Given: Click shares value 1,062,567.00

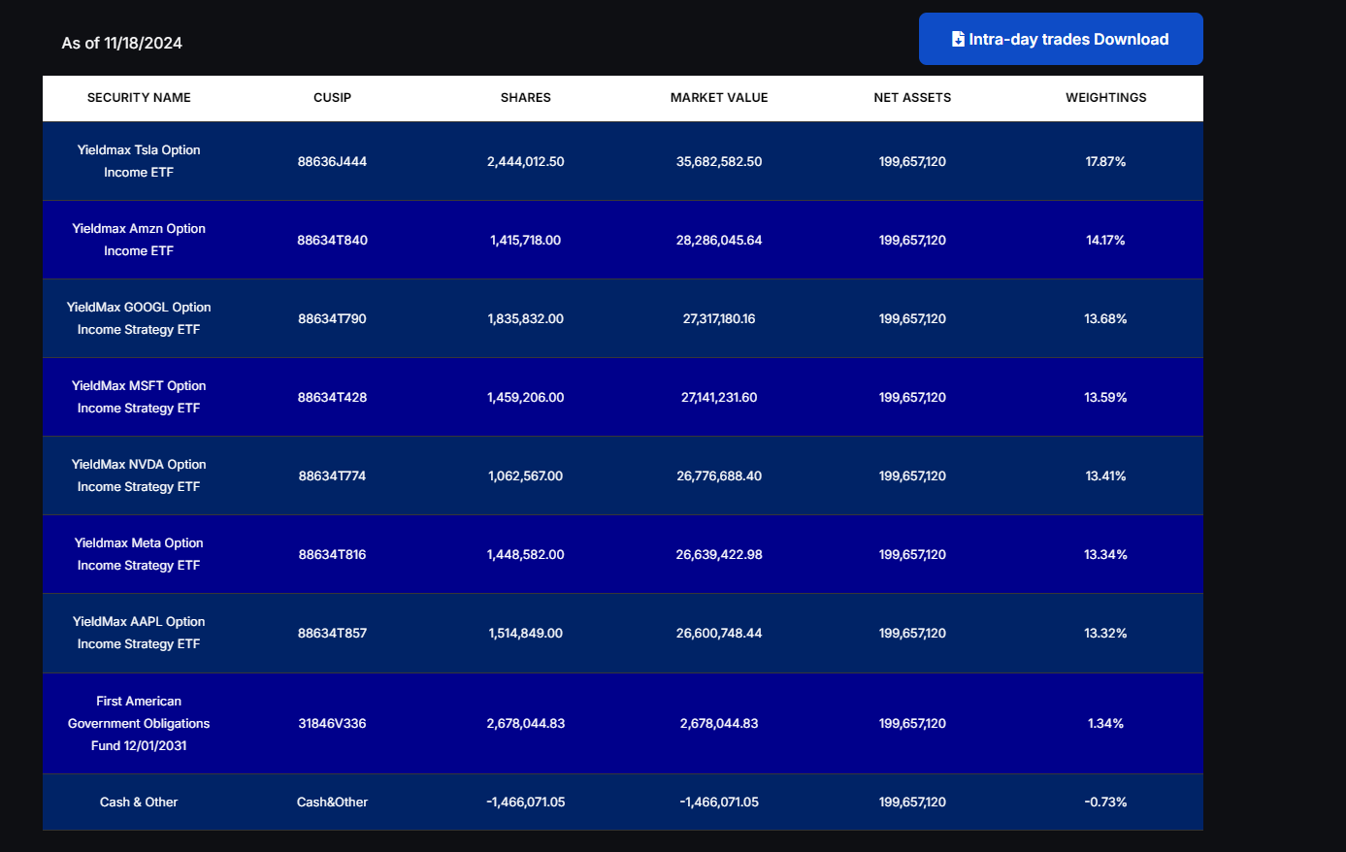Looking at the screenshot, I should (x=525, y=475).
